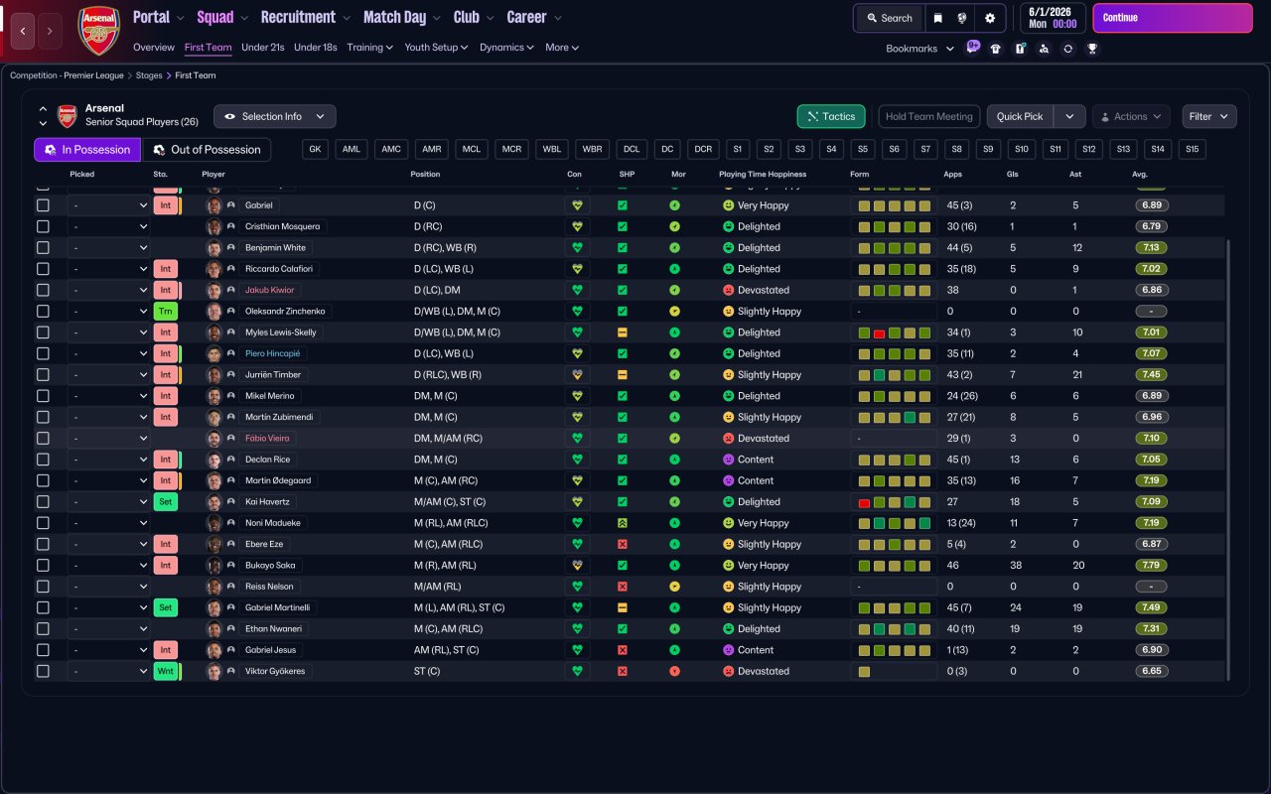
Task: Open Mikel Merino's Picked position dropdown
Action: (109, 396)
